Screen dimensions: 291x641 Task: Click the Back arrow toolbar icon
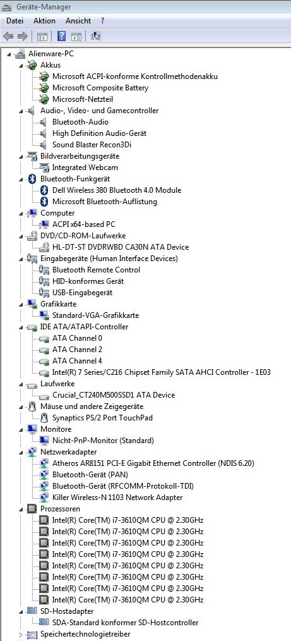point(8,37)
